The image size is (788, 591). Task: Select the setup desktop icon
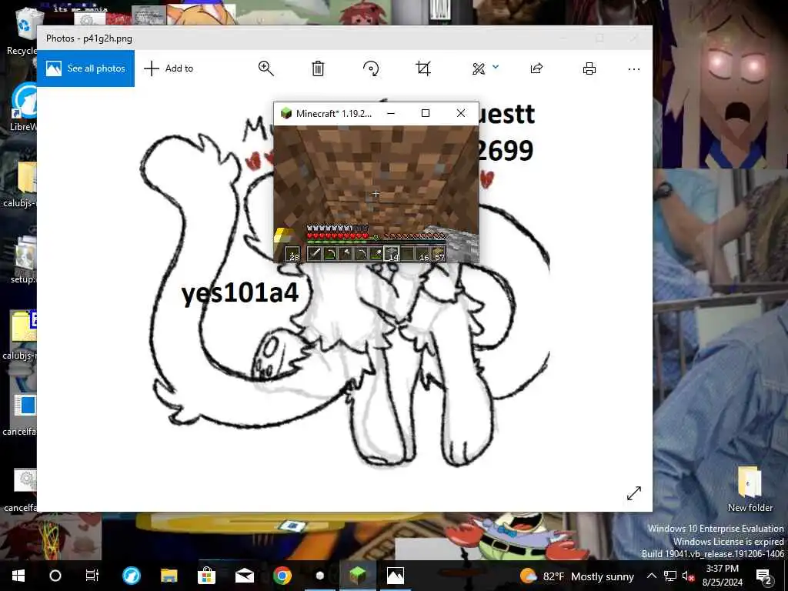22,260
